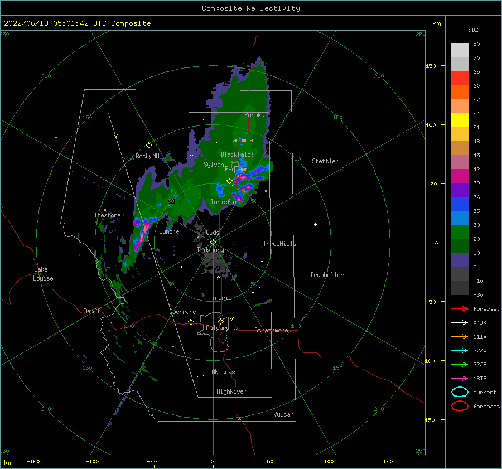Click the magenta 18TS arrow symbol

(460, 379)
